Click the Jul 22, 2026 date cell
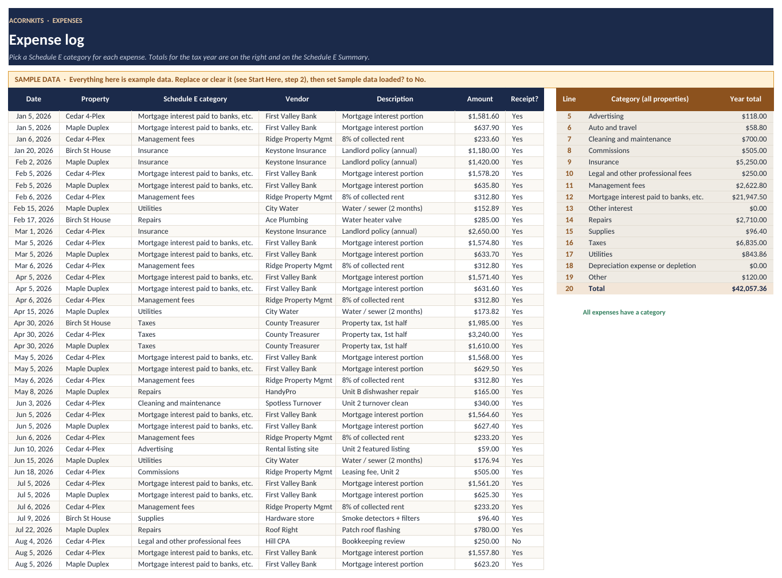 34,530
